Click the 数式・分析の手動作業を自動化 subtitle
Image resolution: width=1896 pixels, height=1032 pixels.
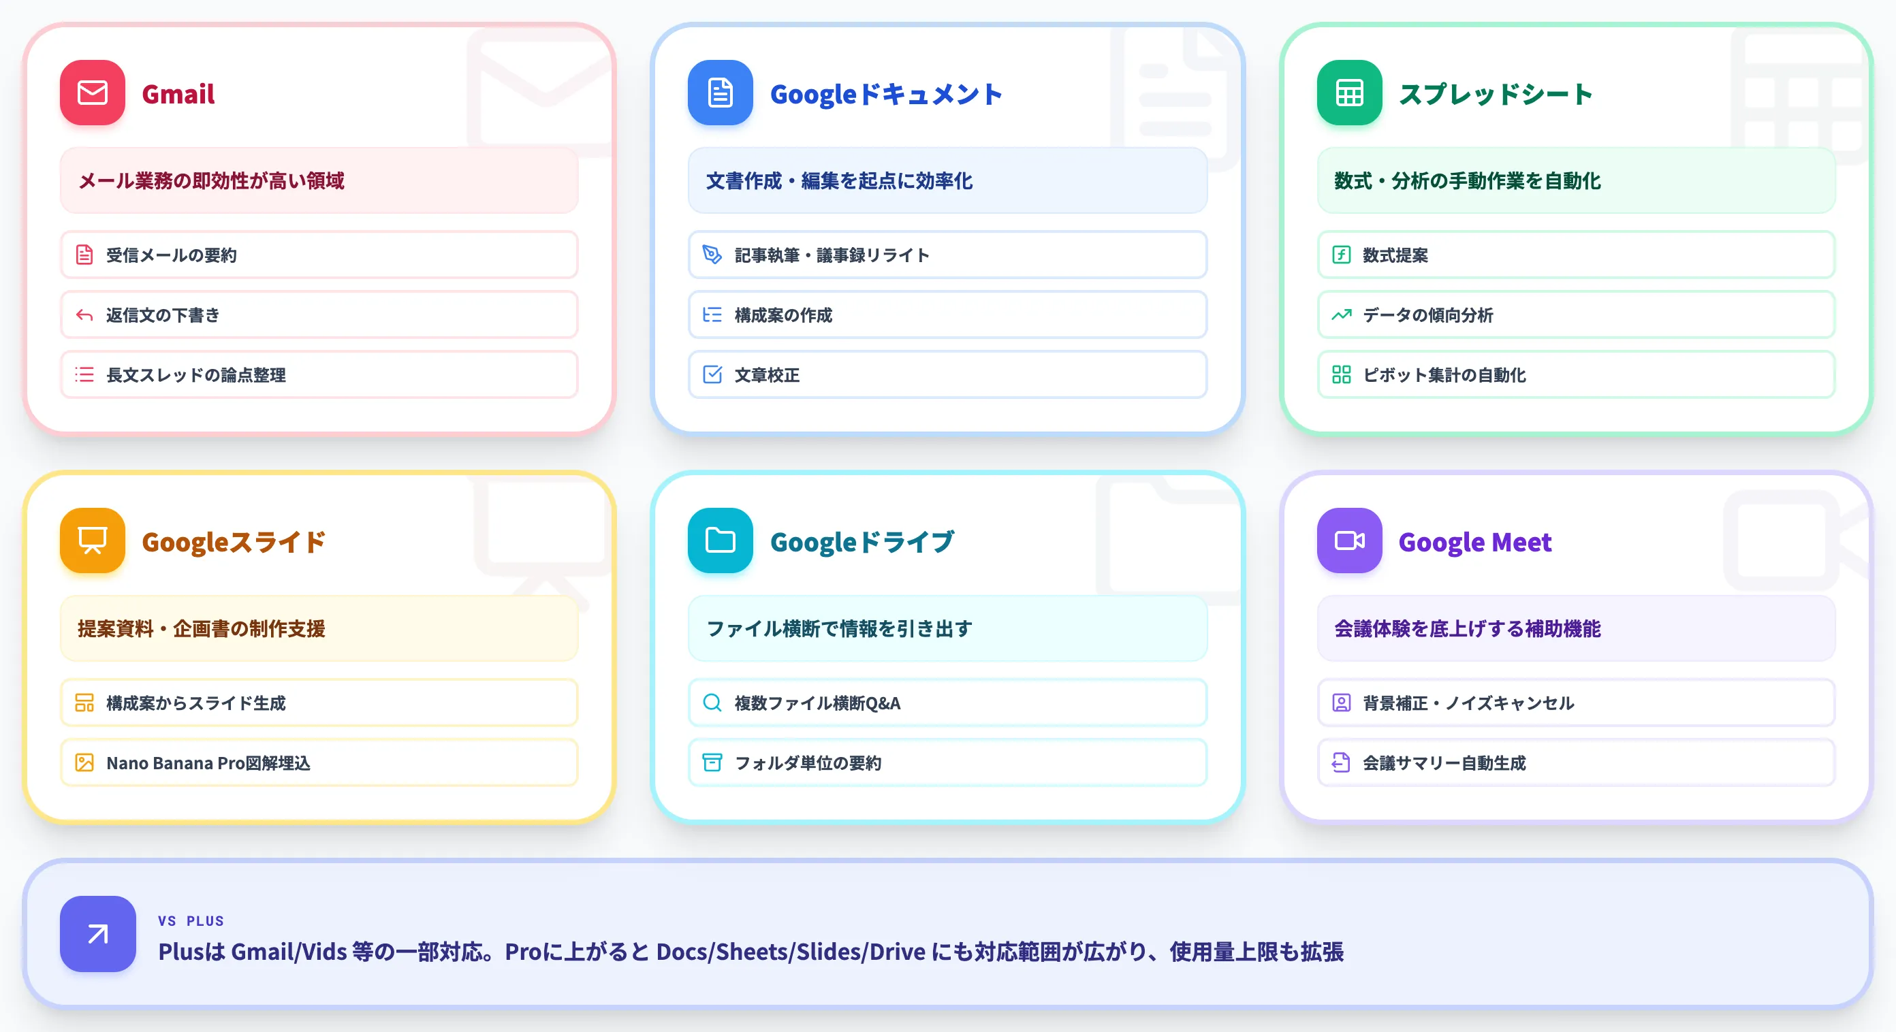click(1468, 180)
